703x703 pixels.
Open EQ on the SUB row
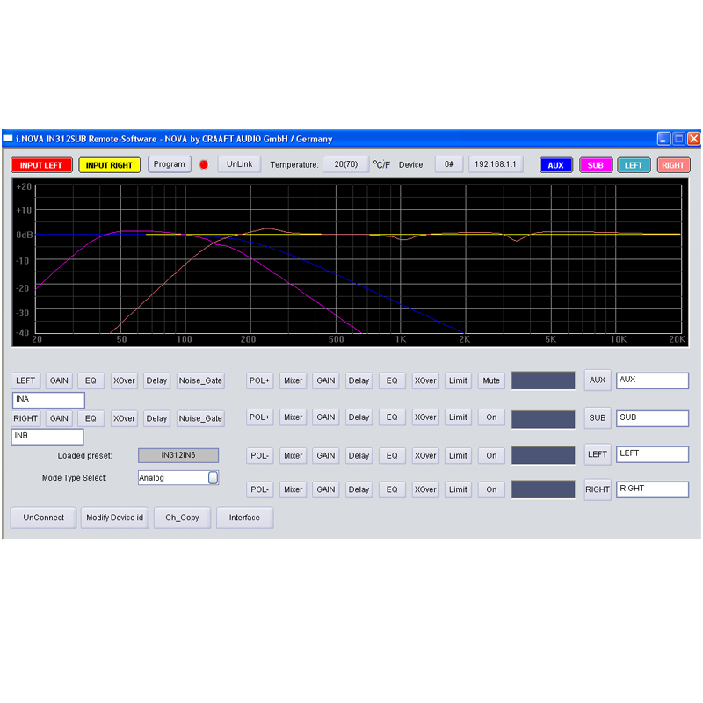392,417
